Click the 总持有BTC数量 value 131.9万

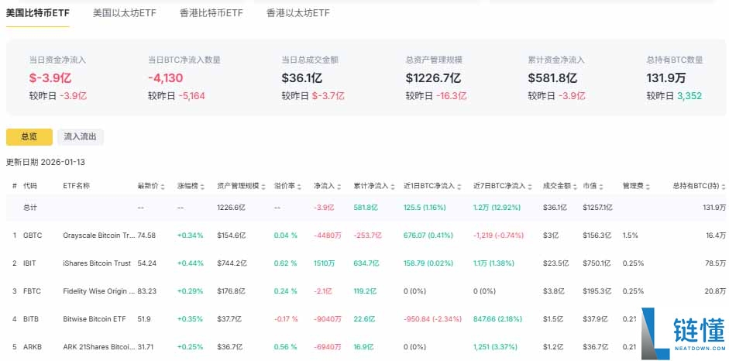point(665,78)
